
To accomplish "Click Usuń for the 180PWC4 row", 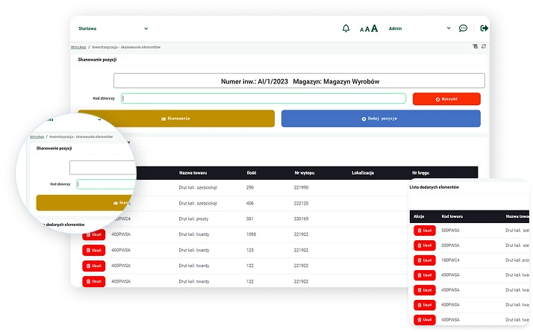I will (424, 260).
